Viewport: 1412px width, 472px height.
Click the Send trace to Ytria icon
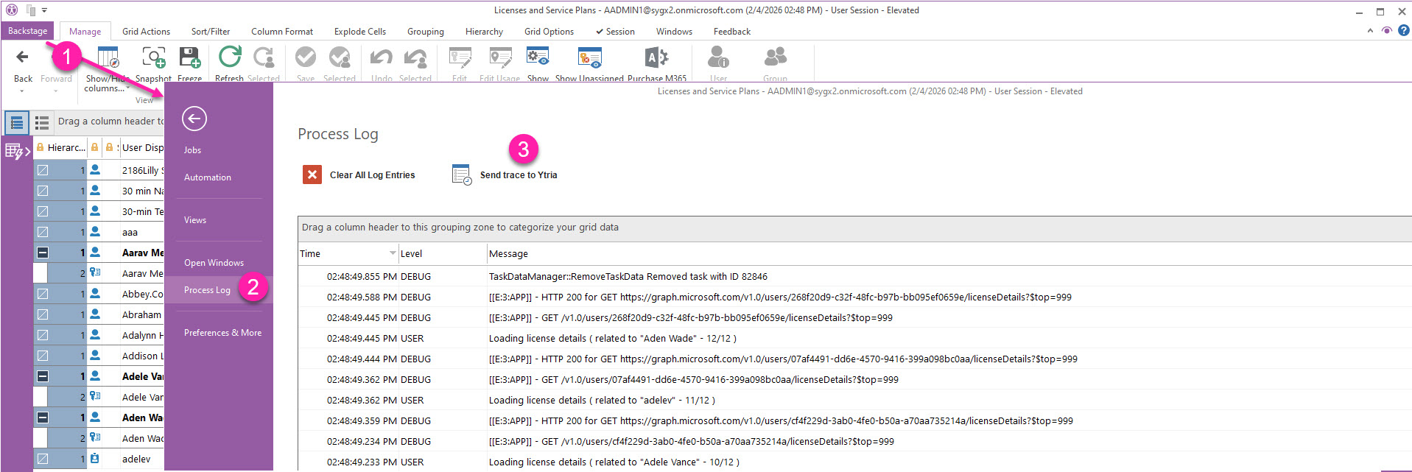coord(462,175)
